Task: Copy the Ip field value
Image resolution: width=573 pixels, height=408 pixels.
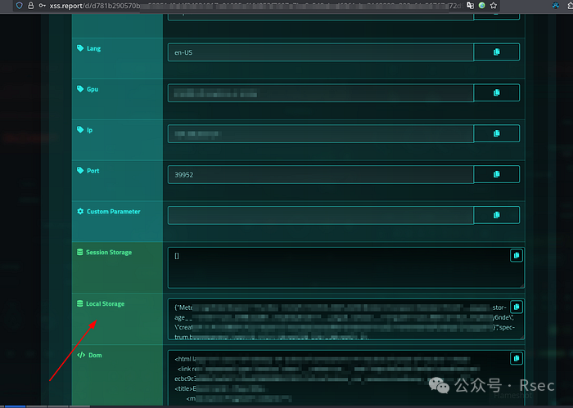Action: [x=496, y=133]
